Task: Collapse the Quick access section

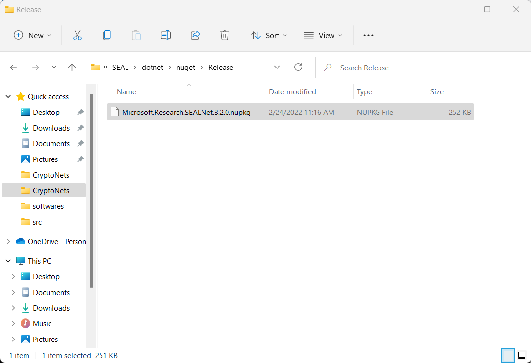Action: pos(8,97)
